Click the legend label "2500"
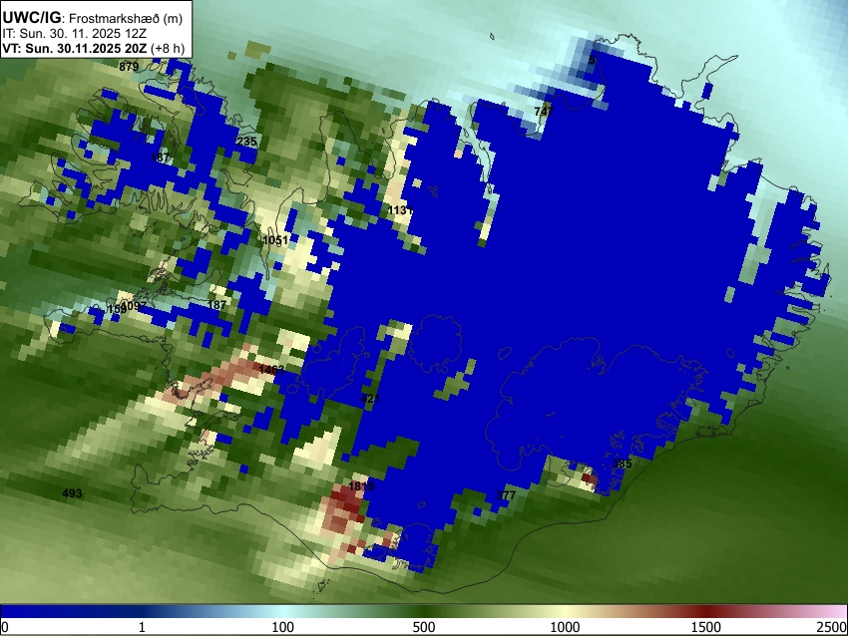 [x=832, y=627]
